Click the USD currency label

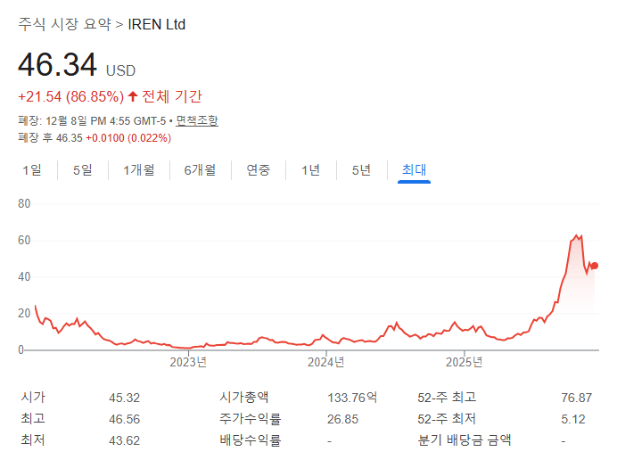[x=120, y=70]
